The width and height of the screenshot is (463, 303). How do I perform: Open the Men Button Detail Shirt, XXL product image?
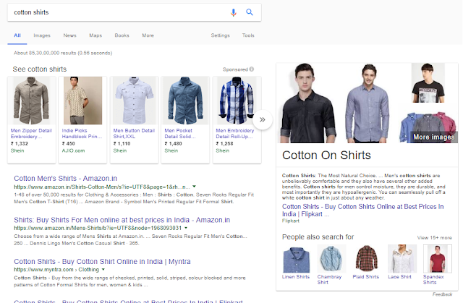(135, 101)
